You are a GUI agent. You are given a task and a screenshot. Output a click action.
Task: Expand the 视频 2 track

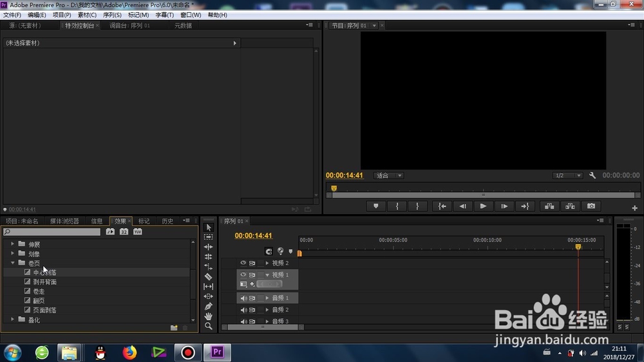coord(267,263)
